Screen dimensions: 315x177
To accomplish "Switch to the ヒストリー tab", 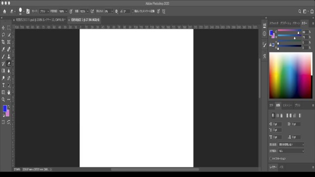I will coord(287,105).
